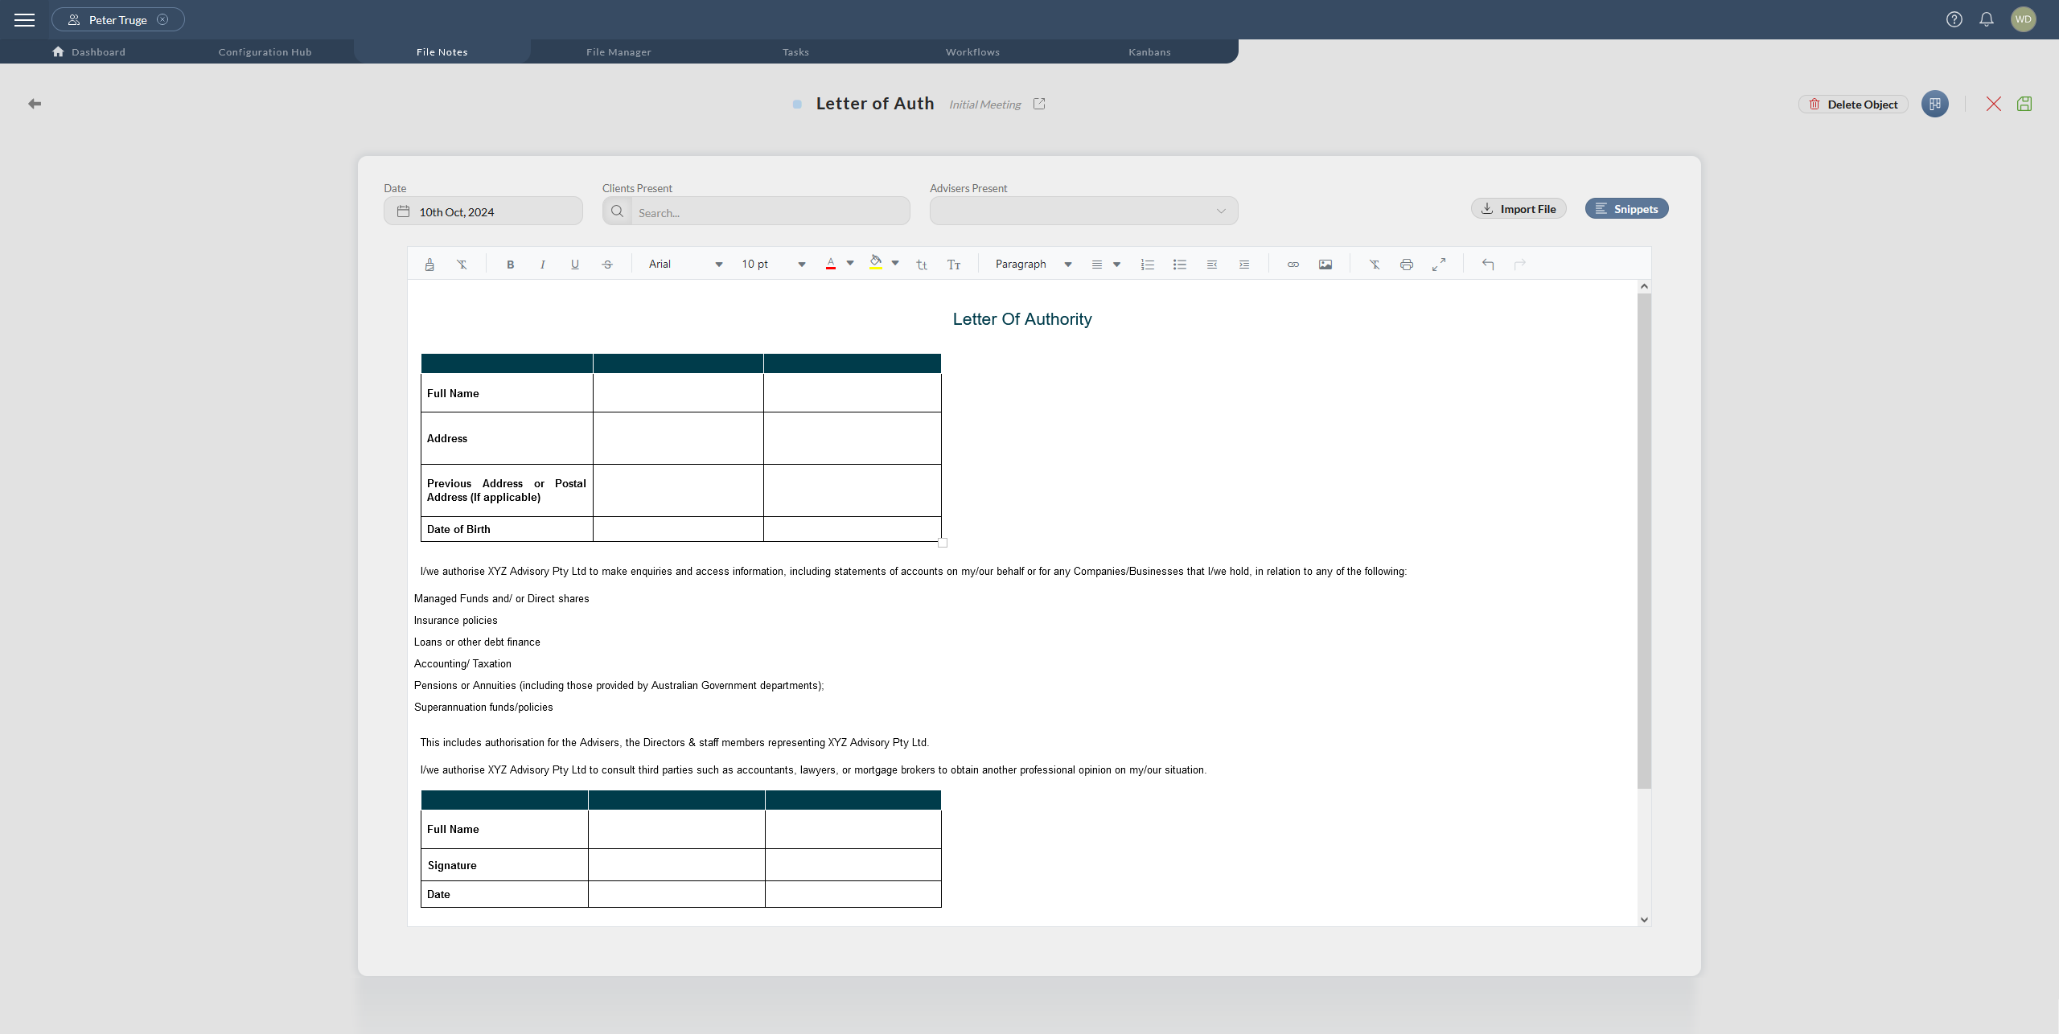Click the Import File button
The width and height of the screenshot is (2059, 1034).
click(1519, 207)
